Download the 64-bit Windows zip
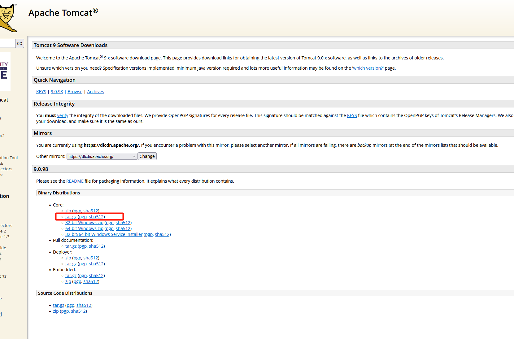Screen dimensions: 514x339 click(x=84, y=228)
